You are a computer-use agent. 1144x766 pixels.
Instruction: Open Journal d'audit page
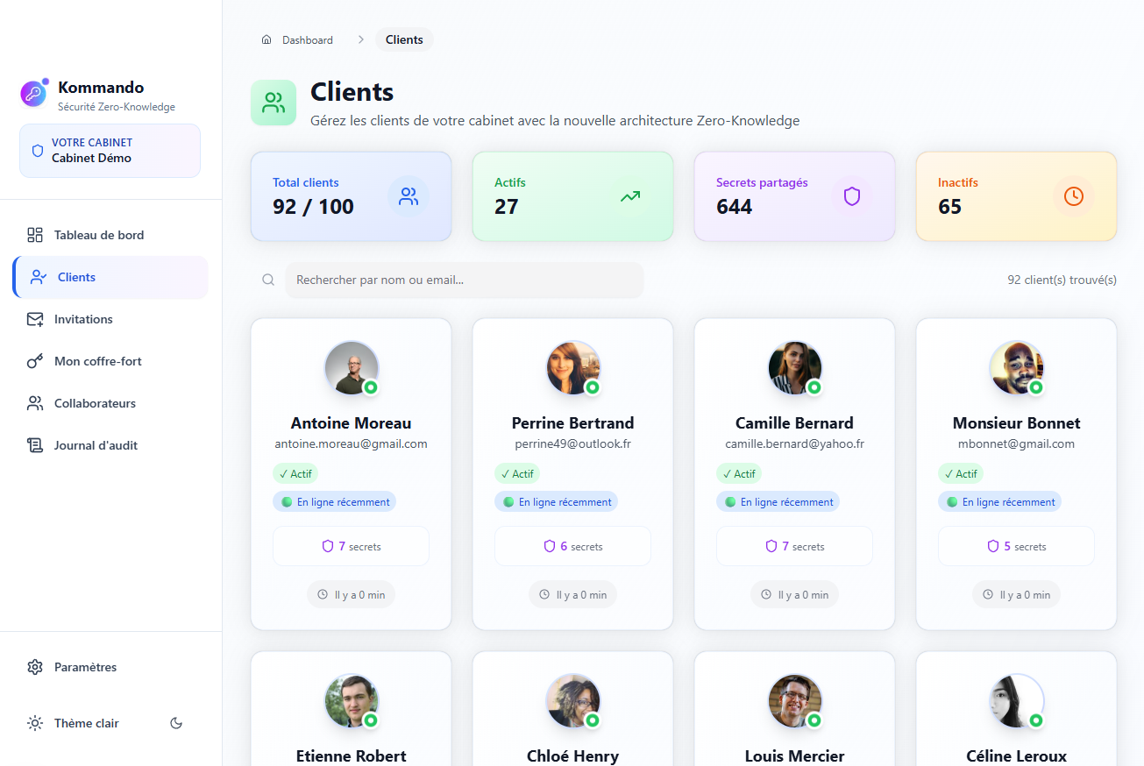tap(110, 445)
